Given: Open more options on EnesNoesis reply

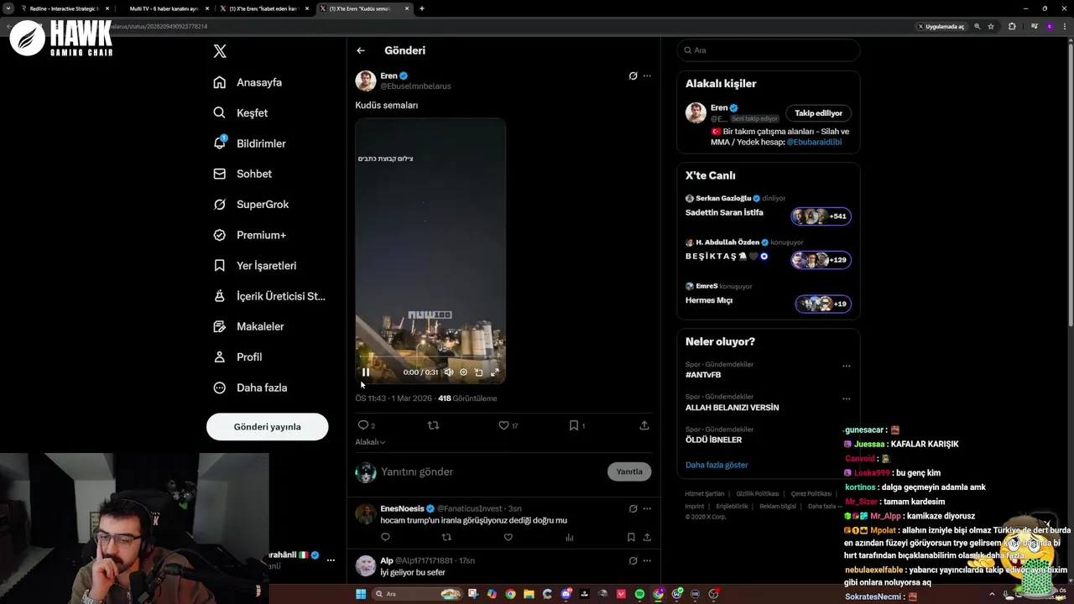Looking at the screenshot, I should click(647, 508).
